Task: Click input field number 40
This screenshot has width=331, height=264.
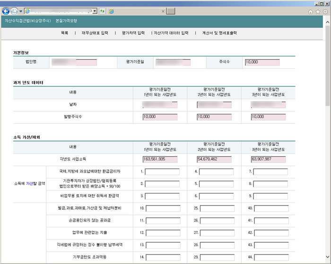Action: pos(271,209)
